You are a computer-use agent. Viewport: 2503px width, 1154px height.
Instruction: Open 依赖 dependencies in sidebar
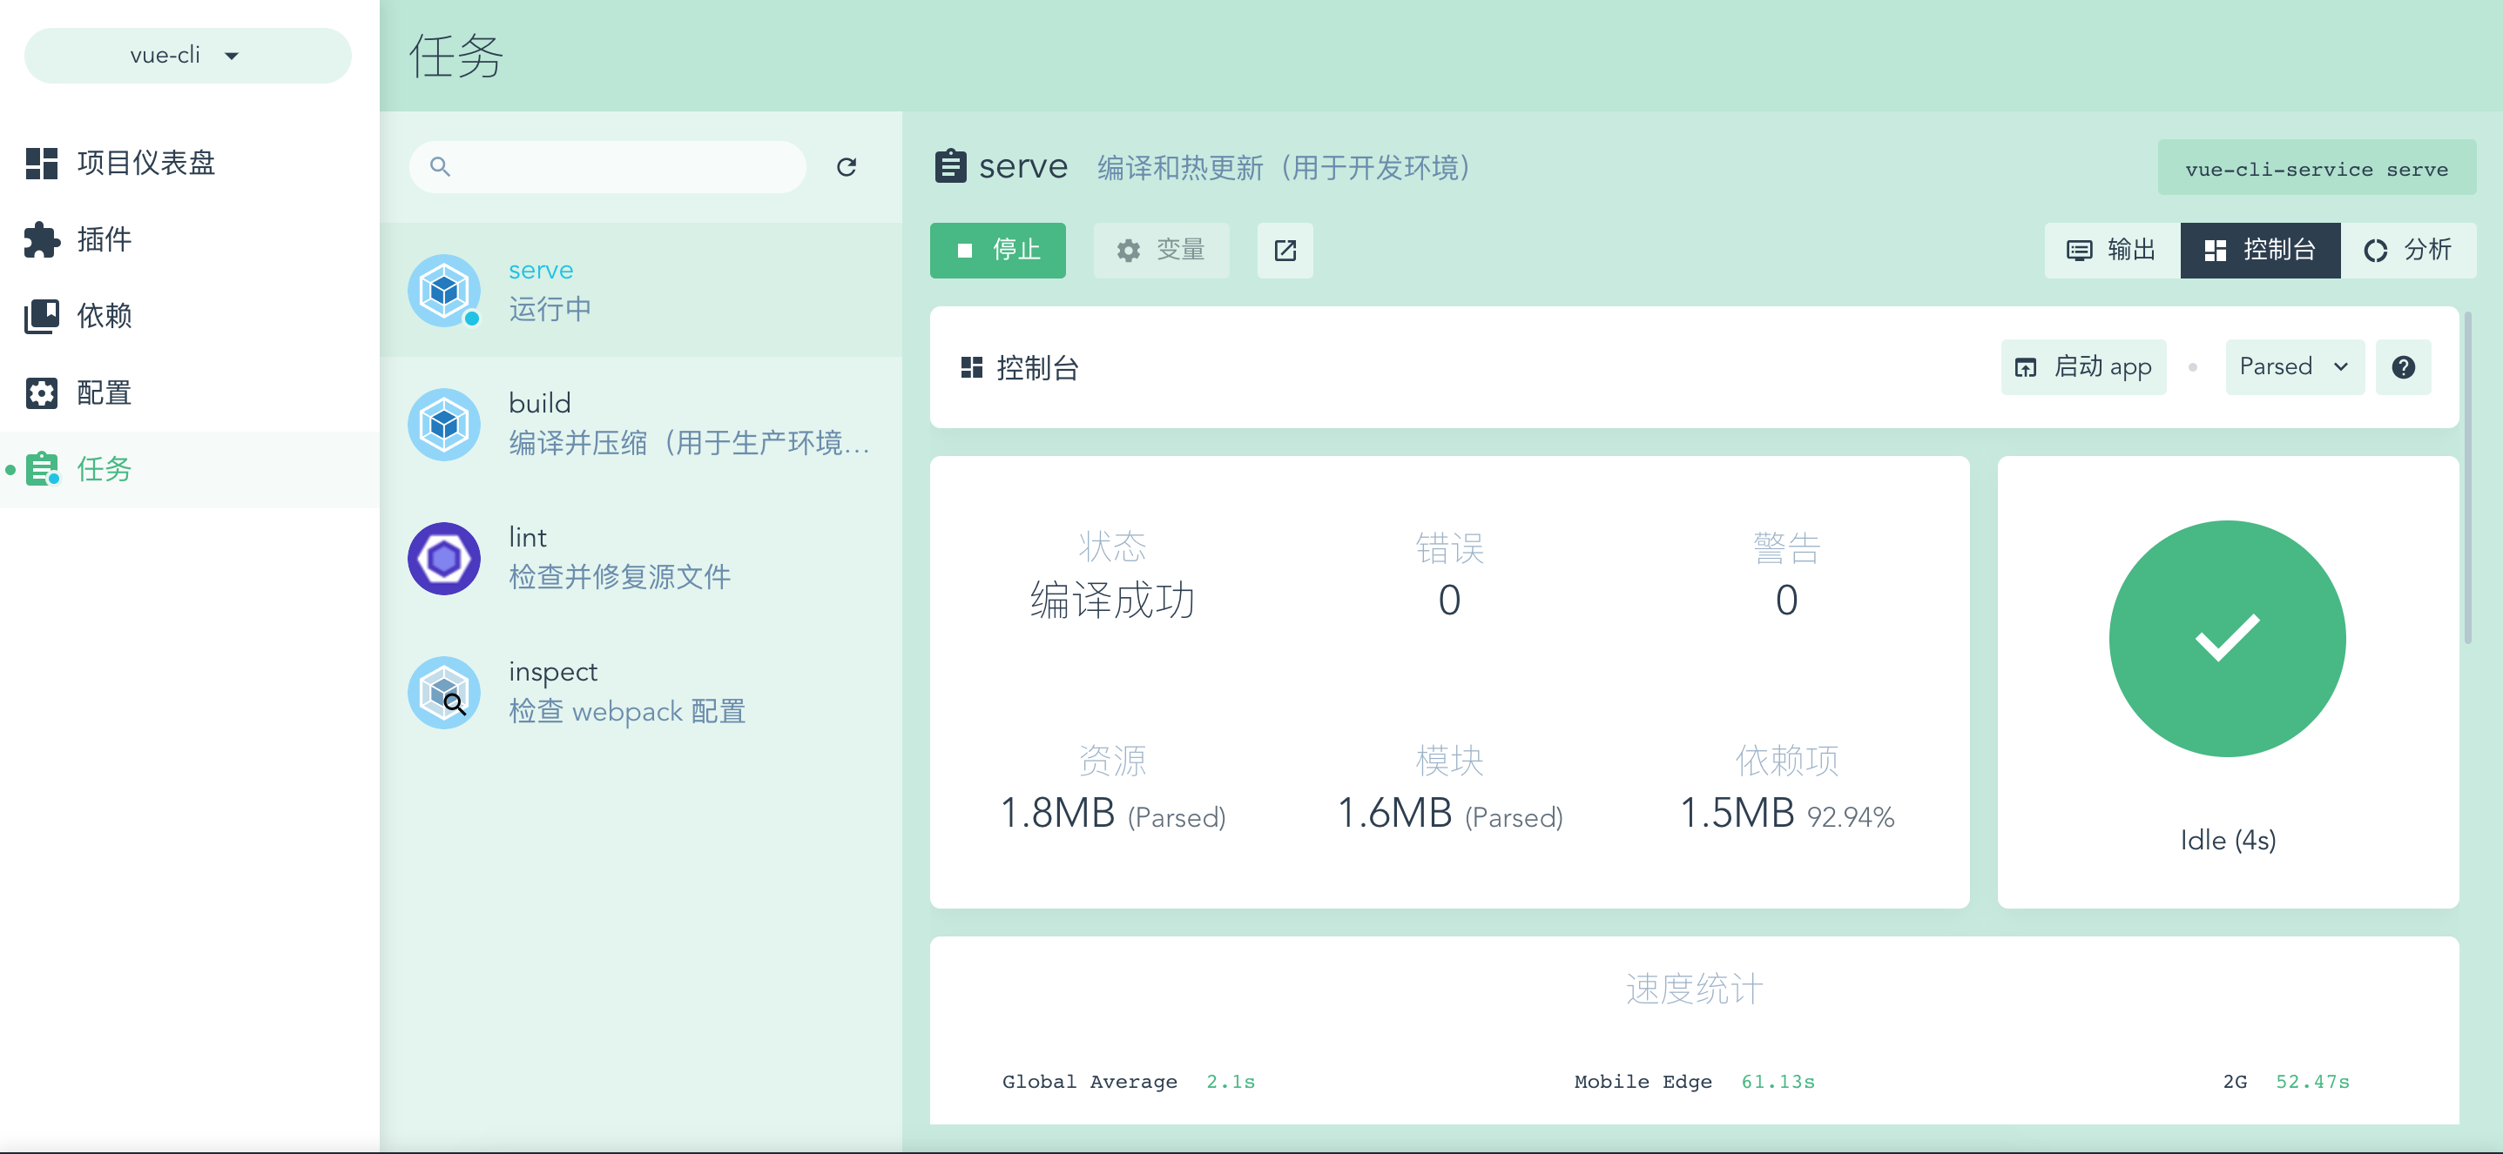(104, 315)
